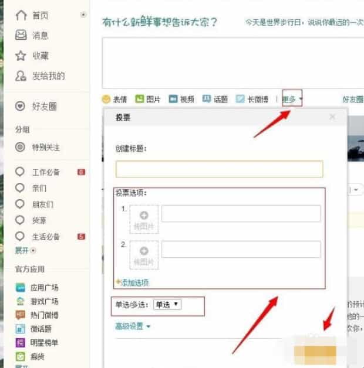Click the 创建标题 title input field
The image size is (364, 368).
pos(219,169)
